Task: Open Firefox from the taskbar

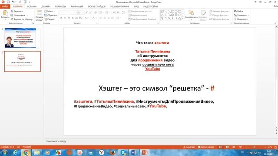Action: (x=112, y=153)
